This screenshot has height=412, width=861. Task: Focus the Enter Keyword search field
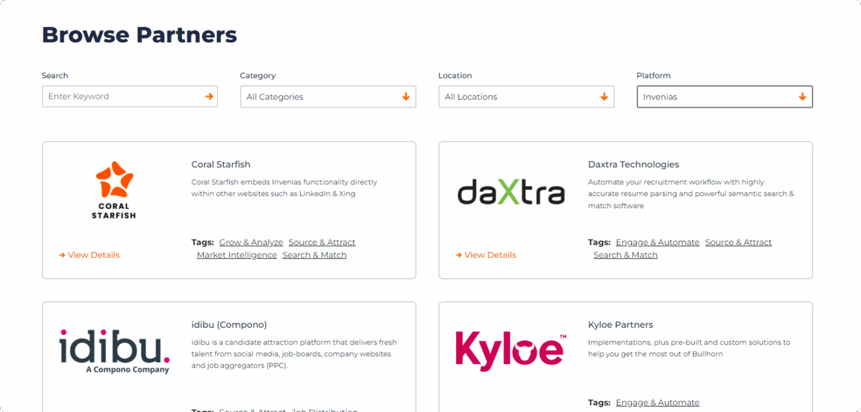130,96
